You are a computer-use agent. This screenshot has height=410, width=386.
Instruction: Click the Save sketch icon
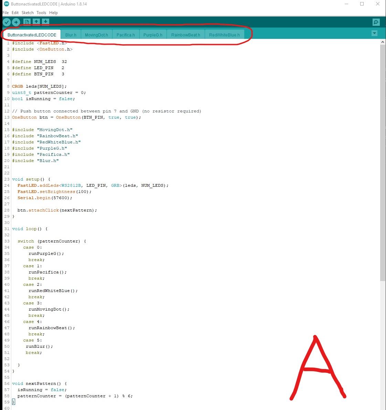[46, 22]
